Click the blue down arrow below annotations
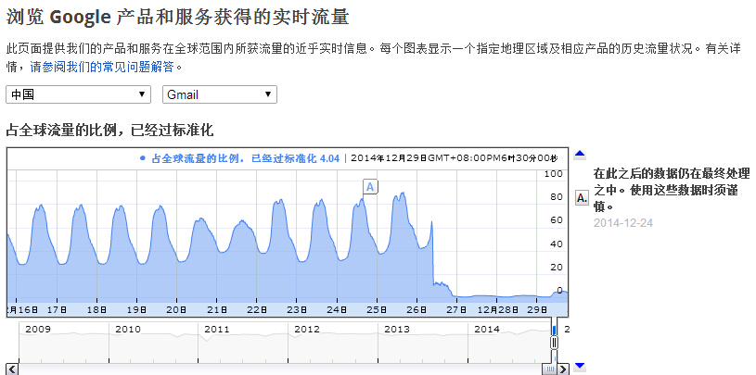This screenshot has width=756, height=375. (x=580, y=366)
